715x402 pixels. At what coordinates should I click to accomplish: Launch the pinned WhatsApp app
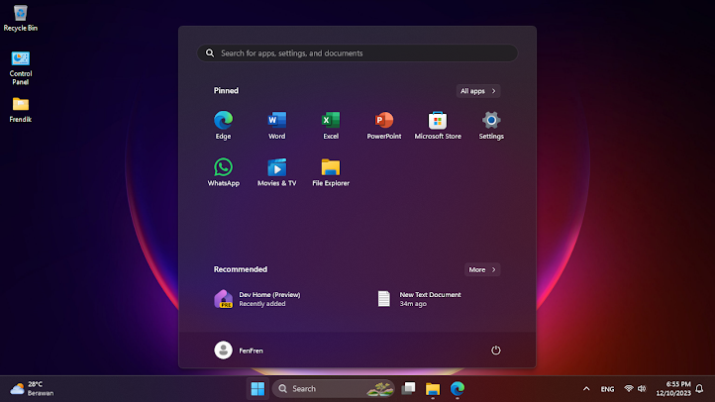coord(223,172)
